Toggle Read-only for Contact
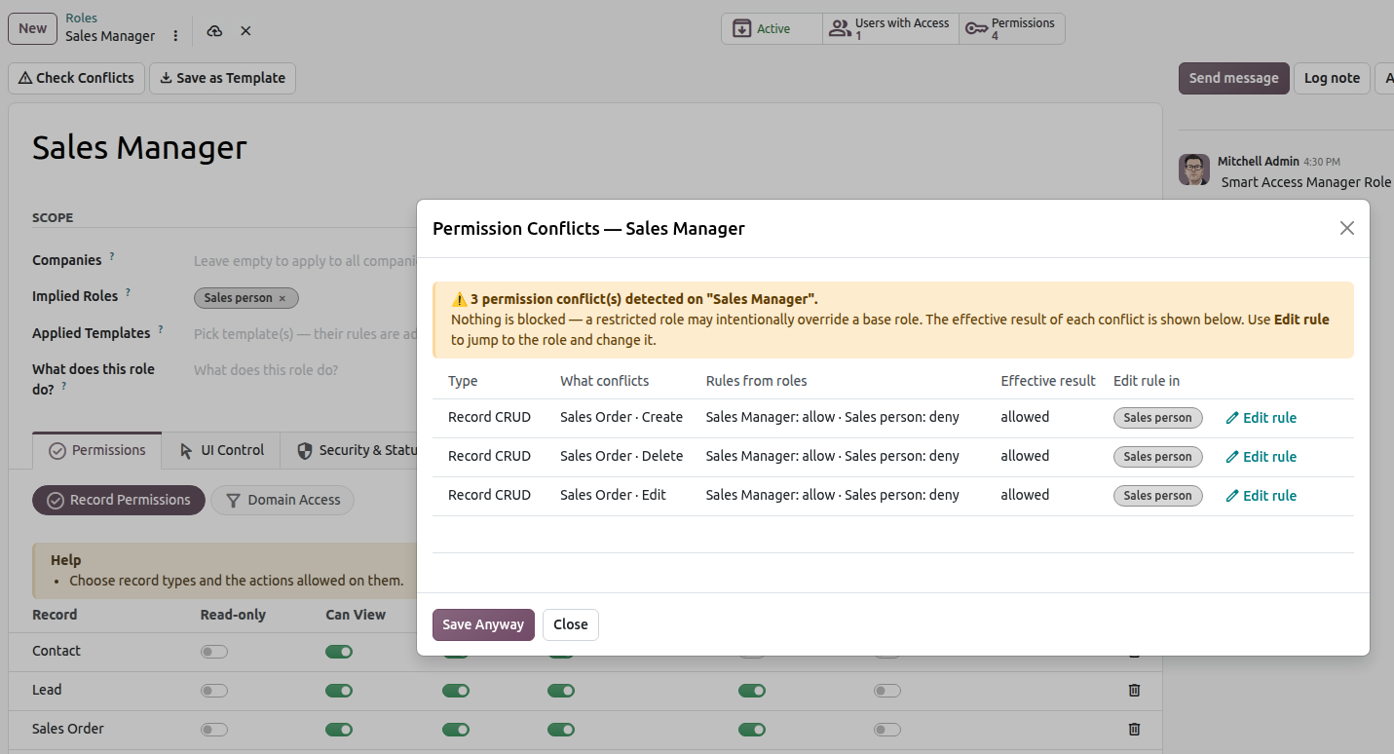1394x754 pixels. (x=214, y=652)
